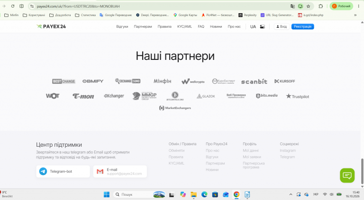Open the Instagram footer link
The height and width of the screenshot is (200, 364).
(x=288, y=150)
